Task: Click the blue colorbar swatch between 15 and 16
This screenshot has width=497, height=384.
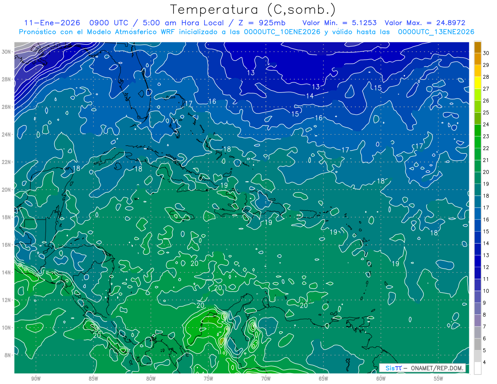Action: [x=478, y=226]
